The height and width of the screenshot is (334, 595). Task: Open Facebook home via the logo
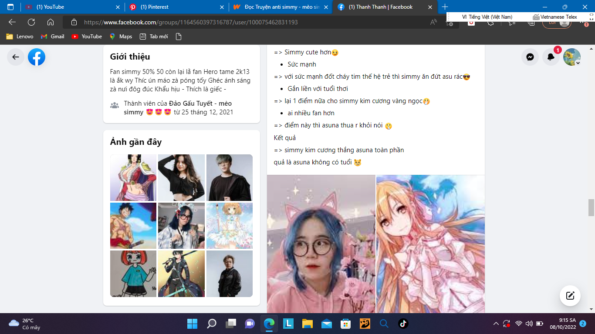point(37,57)
